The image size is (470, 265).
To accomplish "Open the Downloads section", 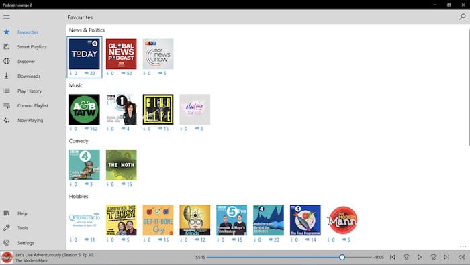I will coord(29,76).
